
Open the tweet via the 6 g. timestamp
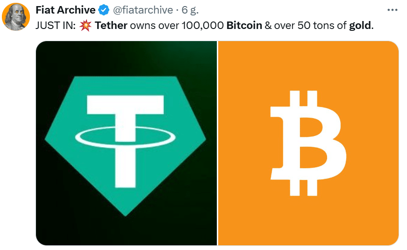tap(190, 10)
